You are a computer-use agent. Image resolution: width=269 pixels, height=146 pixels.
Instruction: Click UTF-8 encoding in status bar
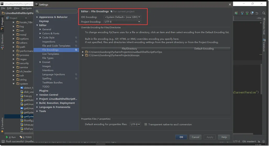click(236, 142)
